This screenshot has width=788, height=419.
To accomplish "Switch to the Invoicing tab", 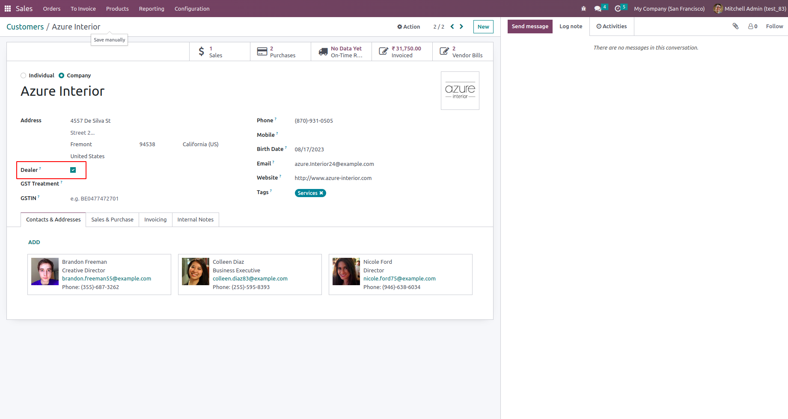I will click(155, 220).
